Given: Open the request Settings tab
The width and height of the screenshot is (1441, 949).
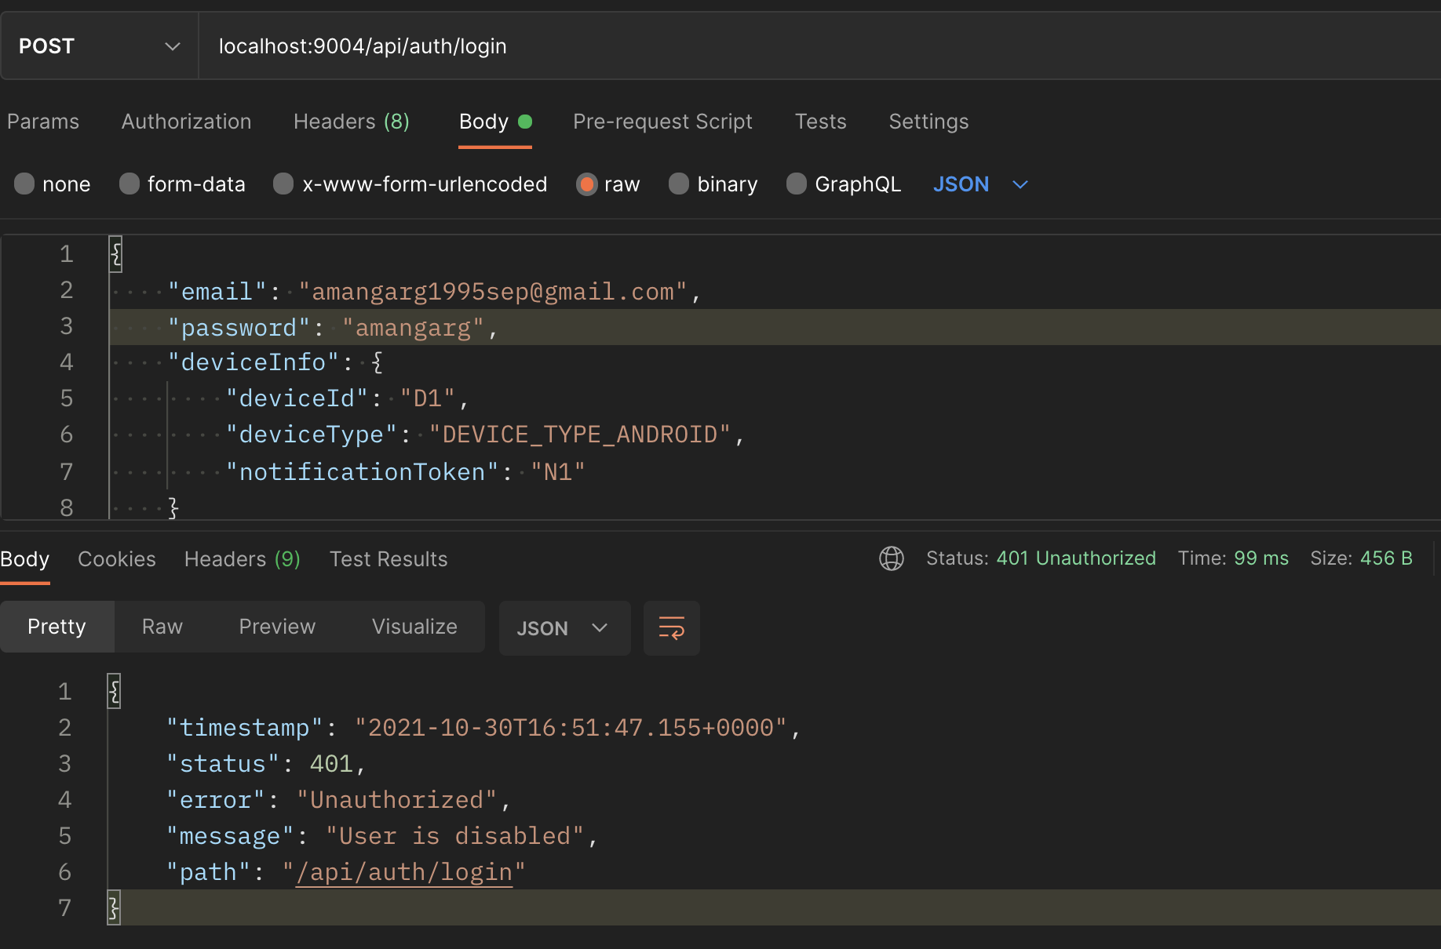Looking at the screenshot, I should pyautogui.click(x=928, y=122).
